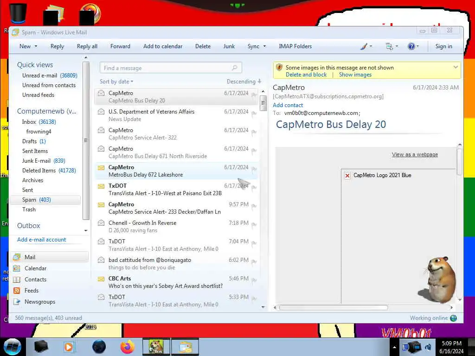Forward the selected message
Screen dimensions: 475x356
(x=120, y=46)
